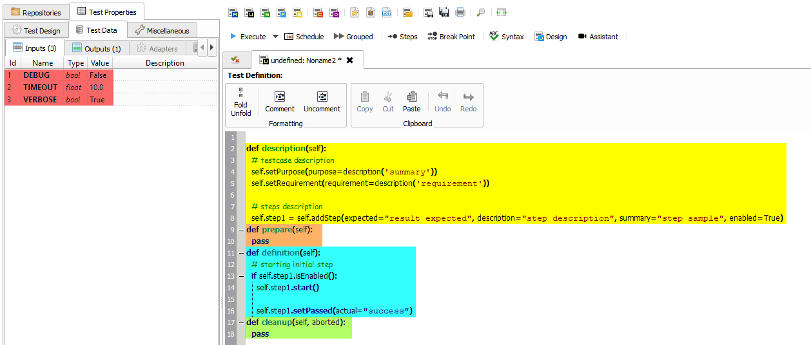The width and height of the screenshot is (811, 345).
Task: Click the Redo arrow icon
Action: [x=469, y=103]
